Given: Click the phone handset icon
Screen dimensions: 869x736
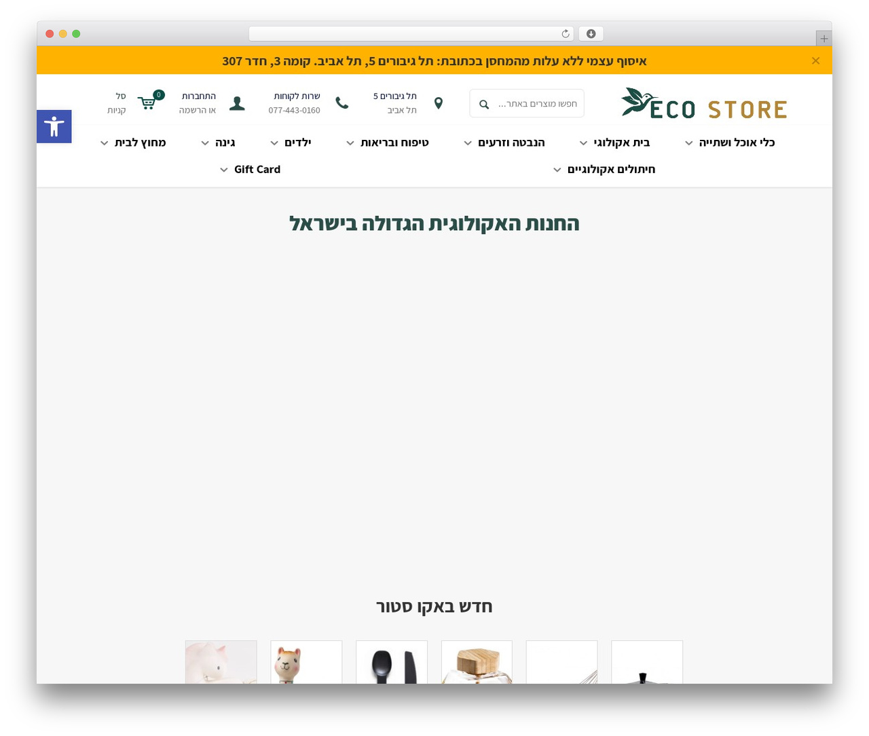Looking at the screenshot, I should (342, 103).
